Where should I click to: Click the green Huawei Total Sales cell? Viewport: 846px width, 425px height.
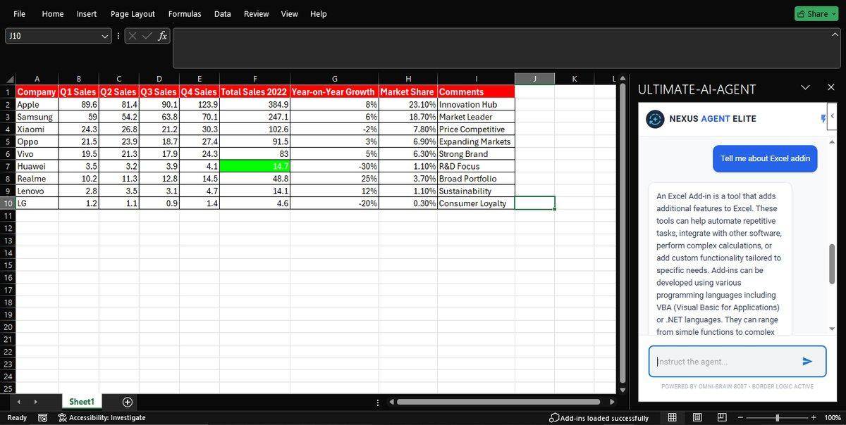click(255, 166)
